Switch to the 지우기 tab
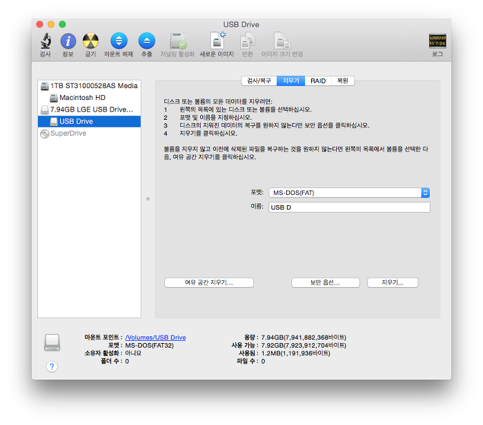The height and width of the screenshot is (425, 483). click(x=290, y=81)
